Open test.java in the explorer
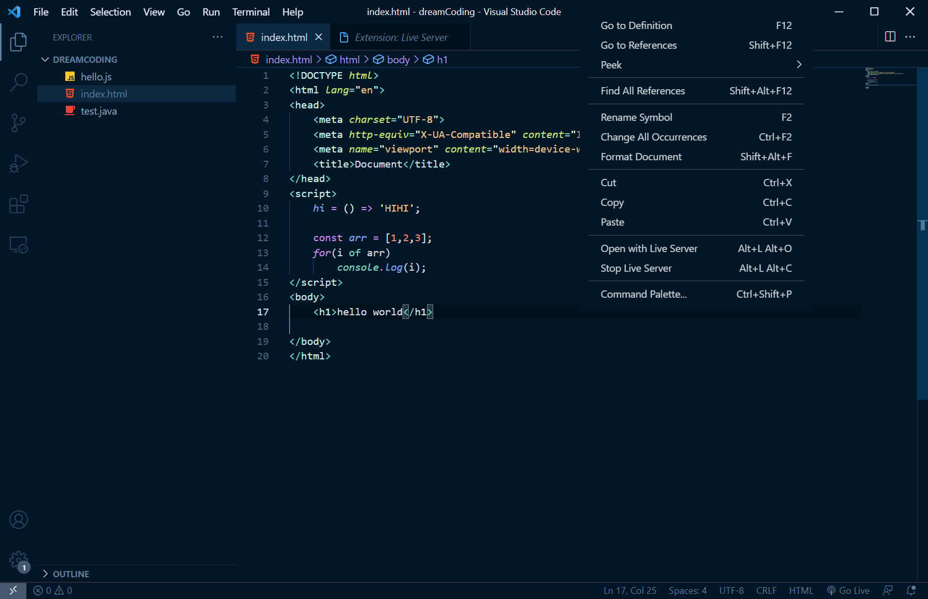The width and height of the screenshot is (928, 599). coord(136,111)
